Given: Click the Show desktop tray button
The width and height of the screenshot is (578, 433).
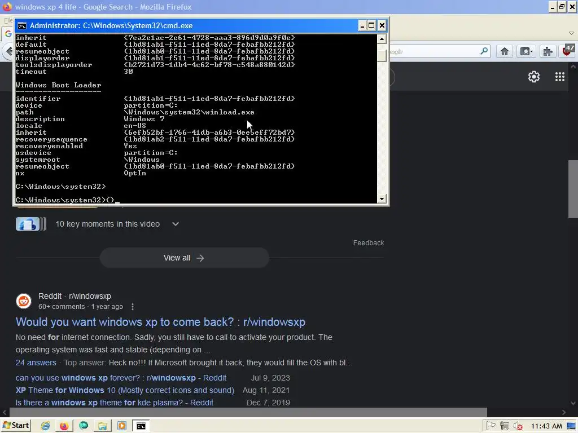Looking at the screenshot, I should click(x=572, y=426).
